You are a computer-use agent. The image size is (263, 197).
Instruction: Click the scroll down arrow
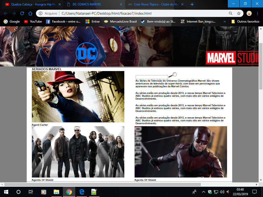(x=261, y=180)
